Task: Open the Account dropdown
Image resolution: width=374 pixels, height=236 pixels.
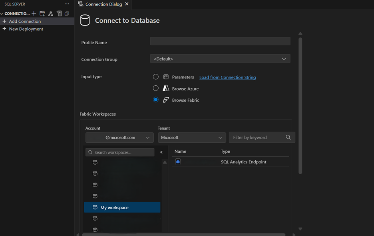Action: click(x=119, y=138)
